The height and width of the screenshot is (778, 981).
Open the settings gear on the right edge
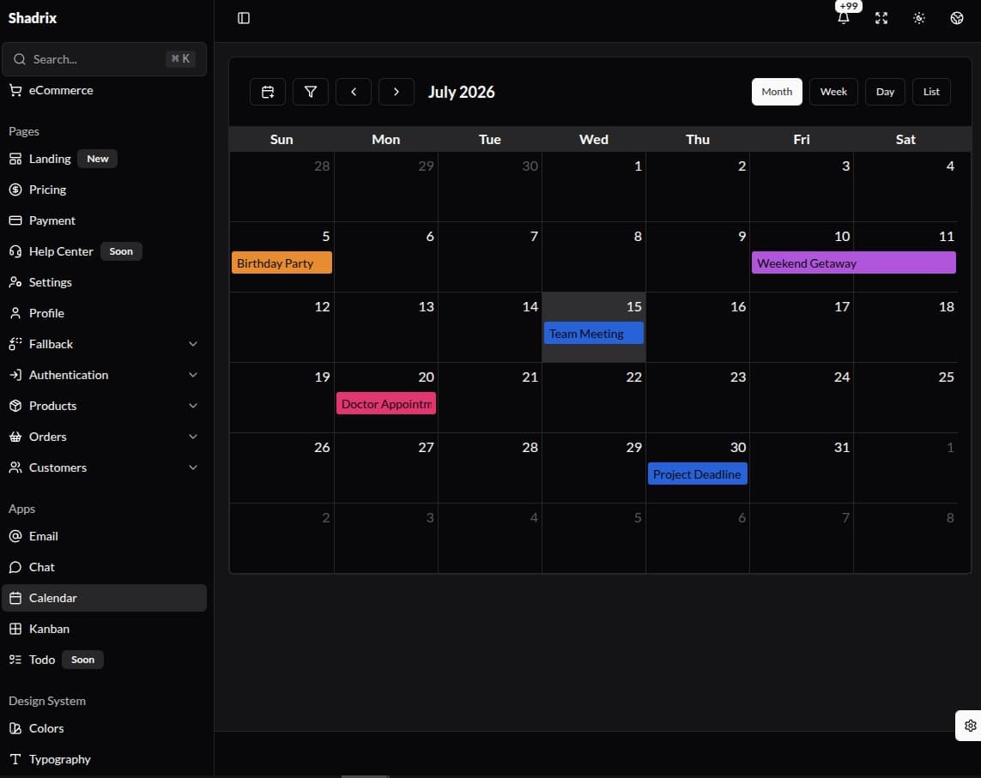pos(970,726)
